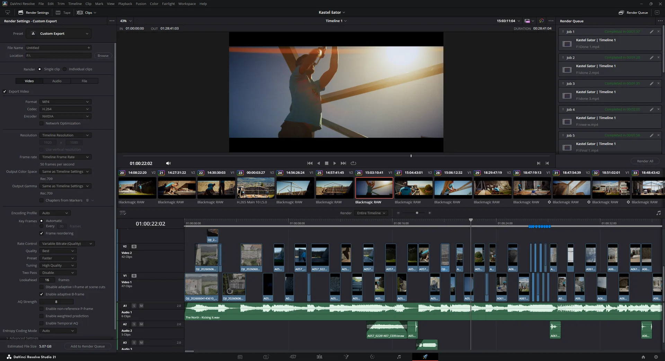Open Rate Control Variable Bitrate dropdown

tap(67, 243)
